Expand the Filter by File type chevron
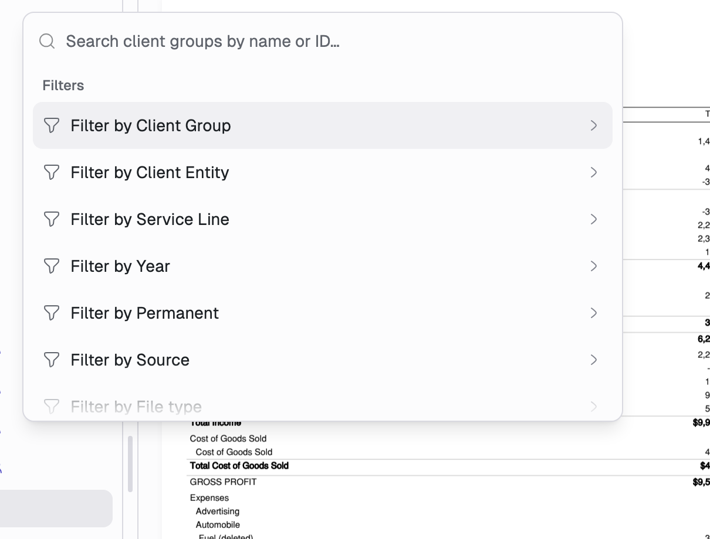The image size is (710, 539). pos(594,406)
